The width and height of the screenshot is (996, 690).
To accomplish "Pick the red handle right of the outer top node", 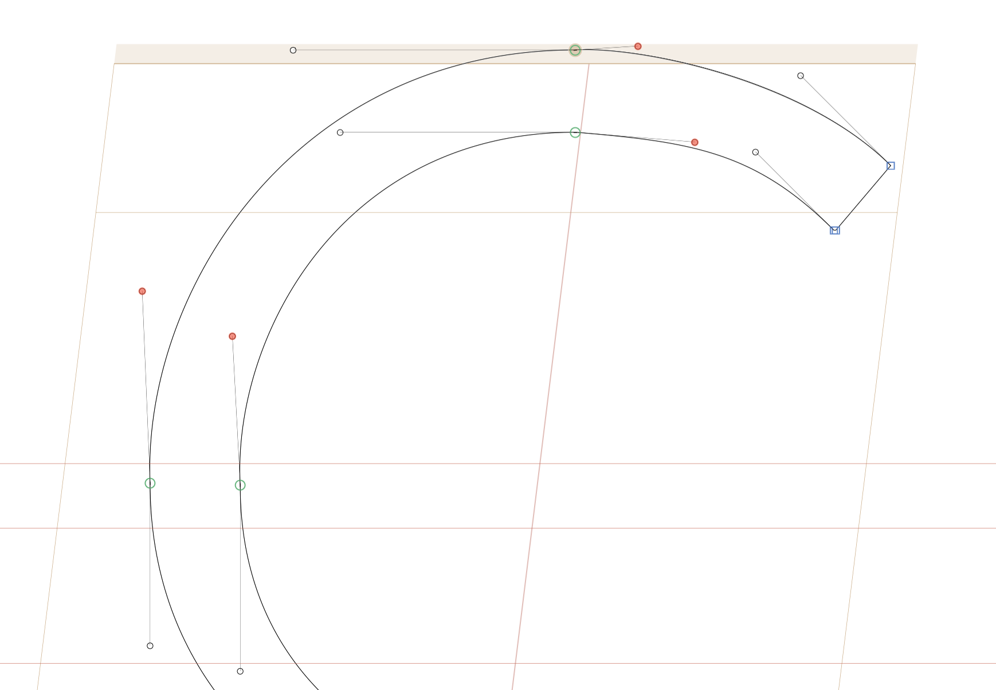I will 638,46.
